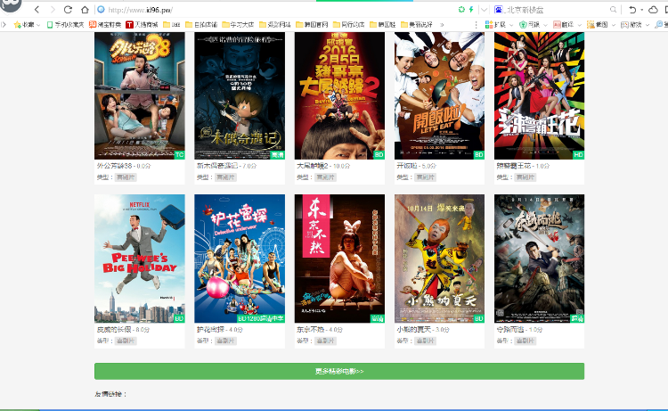Click the 辣警霸王花 title link
The image size is (668, 411).
coord(513,166)
